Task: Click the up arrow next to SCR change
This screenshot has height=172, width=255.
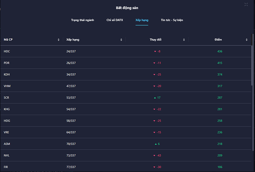Action: [x=155, y=98]
